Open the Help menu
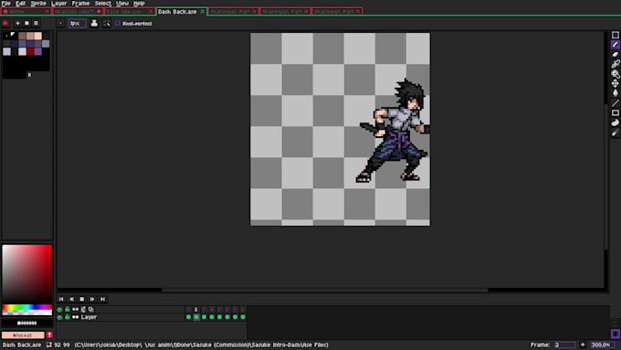Viewport: 621px width, 350px height. (139, 3)
